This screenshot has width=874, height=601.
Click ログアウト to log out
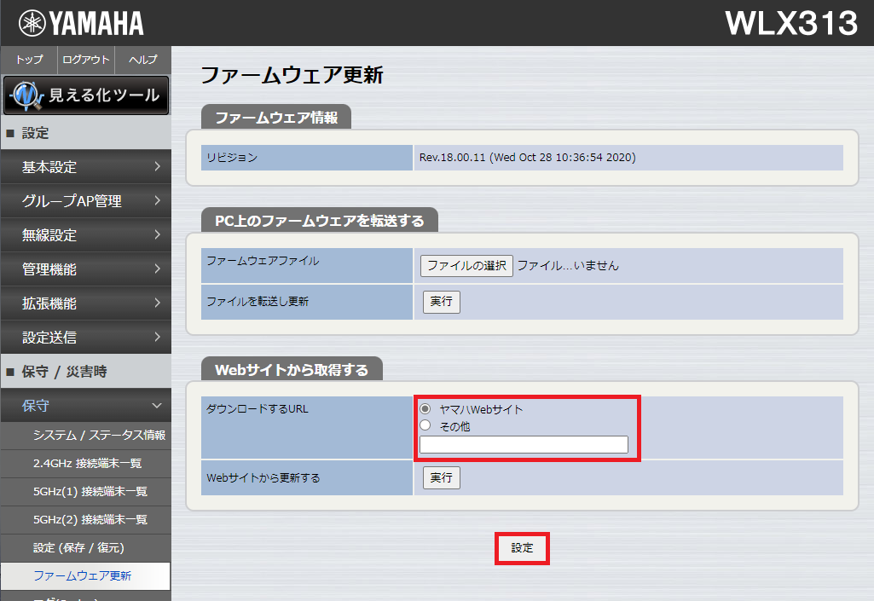point(85,60)
